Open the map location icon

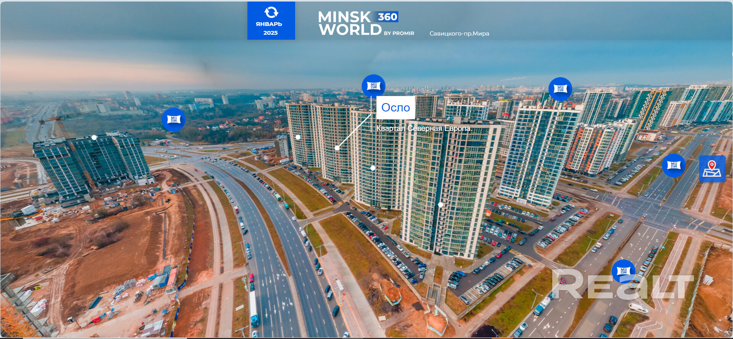click(712, 169)
